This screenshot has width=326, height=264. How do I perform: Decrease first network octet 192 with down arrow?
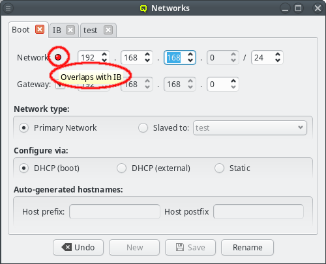click(104, 60)
